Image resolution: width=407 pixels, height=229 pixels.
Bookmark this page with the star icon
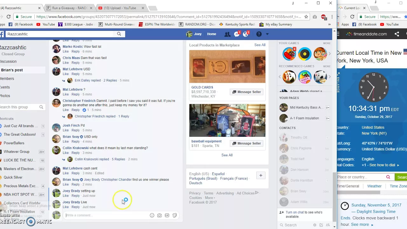(306, 17)
